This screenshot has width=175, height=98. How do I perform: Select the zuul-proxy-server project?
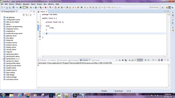12,79
